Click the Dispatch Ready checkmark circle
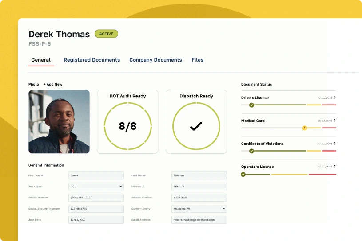The width and height of the screenshot is (362, 241). click(196, 126)
